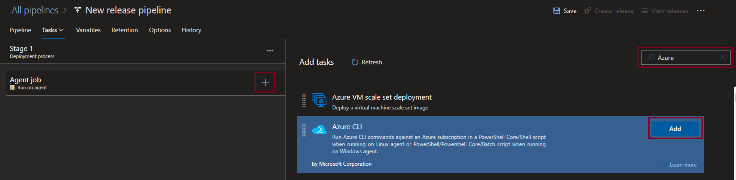Open the Stage 1 ellipsis menu

coord(270,51)
